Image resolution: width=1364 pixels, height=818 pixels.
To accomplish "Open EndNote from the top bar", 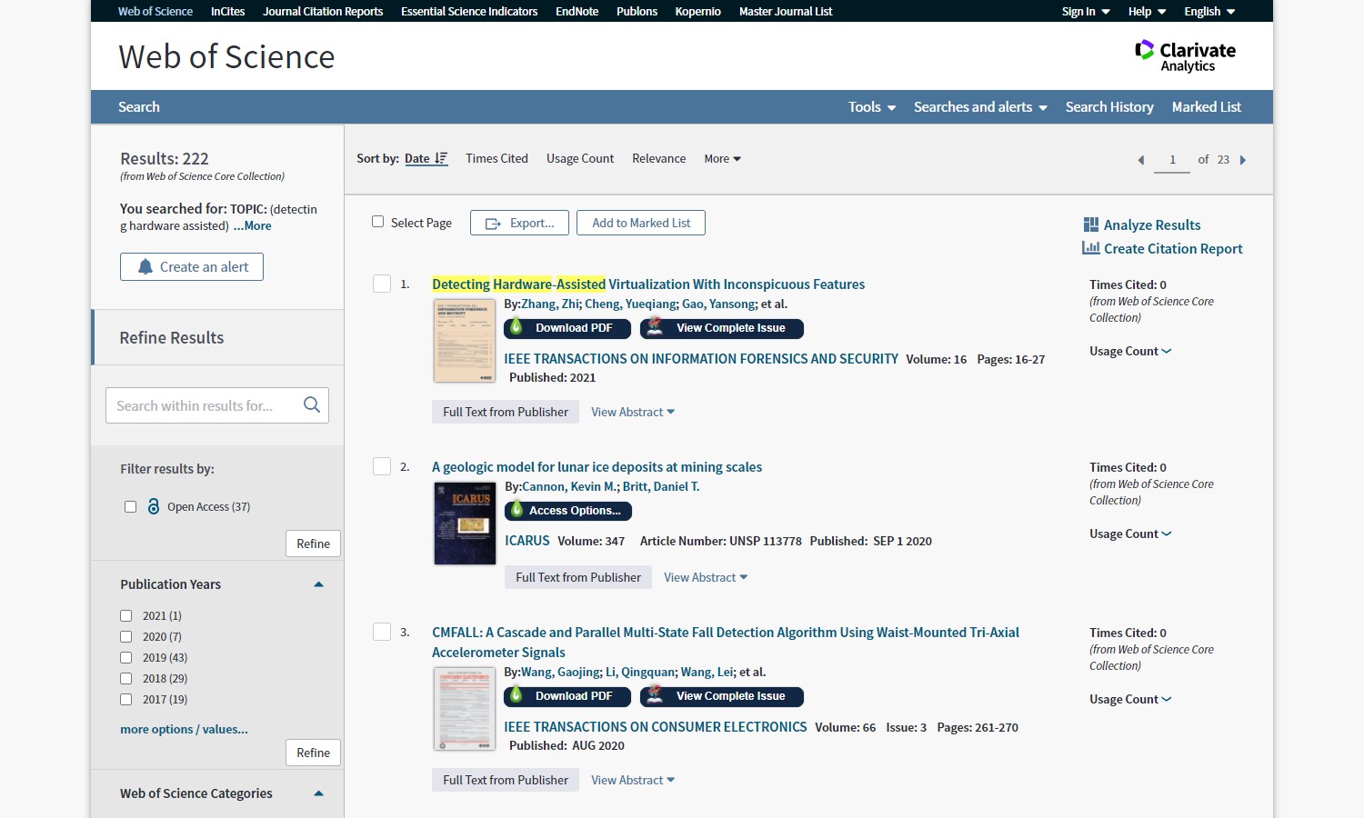I will point(577,11).
